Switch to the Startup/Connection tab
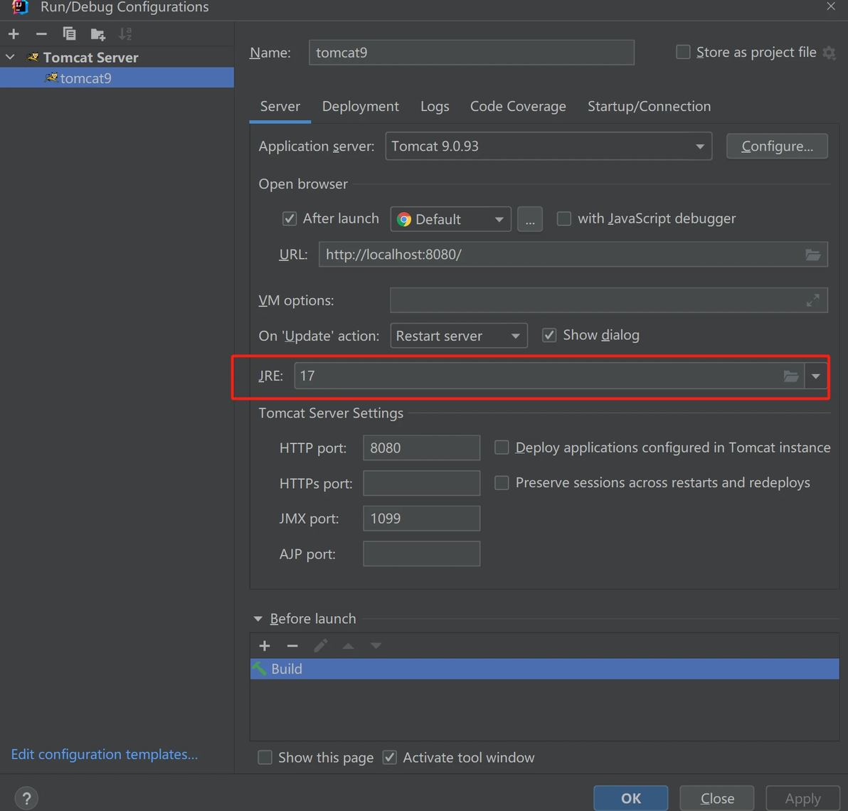Viewport: 848px width, 811px height. click(649, 107)
